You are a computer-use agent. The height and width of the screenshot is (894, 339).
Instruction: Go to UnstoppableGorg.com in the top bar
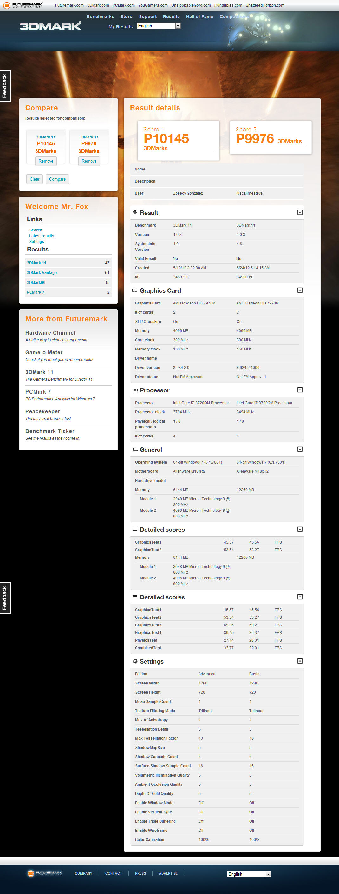191,5
